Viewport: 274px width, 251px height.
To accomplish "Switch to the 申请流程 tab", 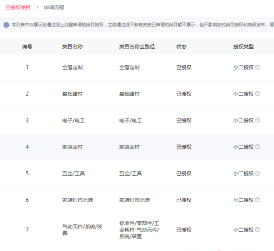I will tap(54, 7).
